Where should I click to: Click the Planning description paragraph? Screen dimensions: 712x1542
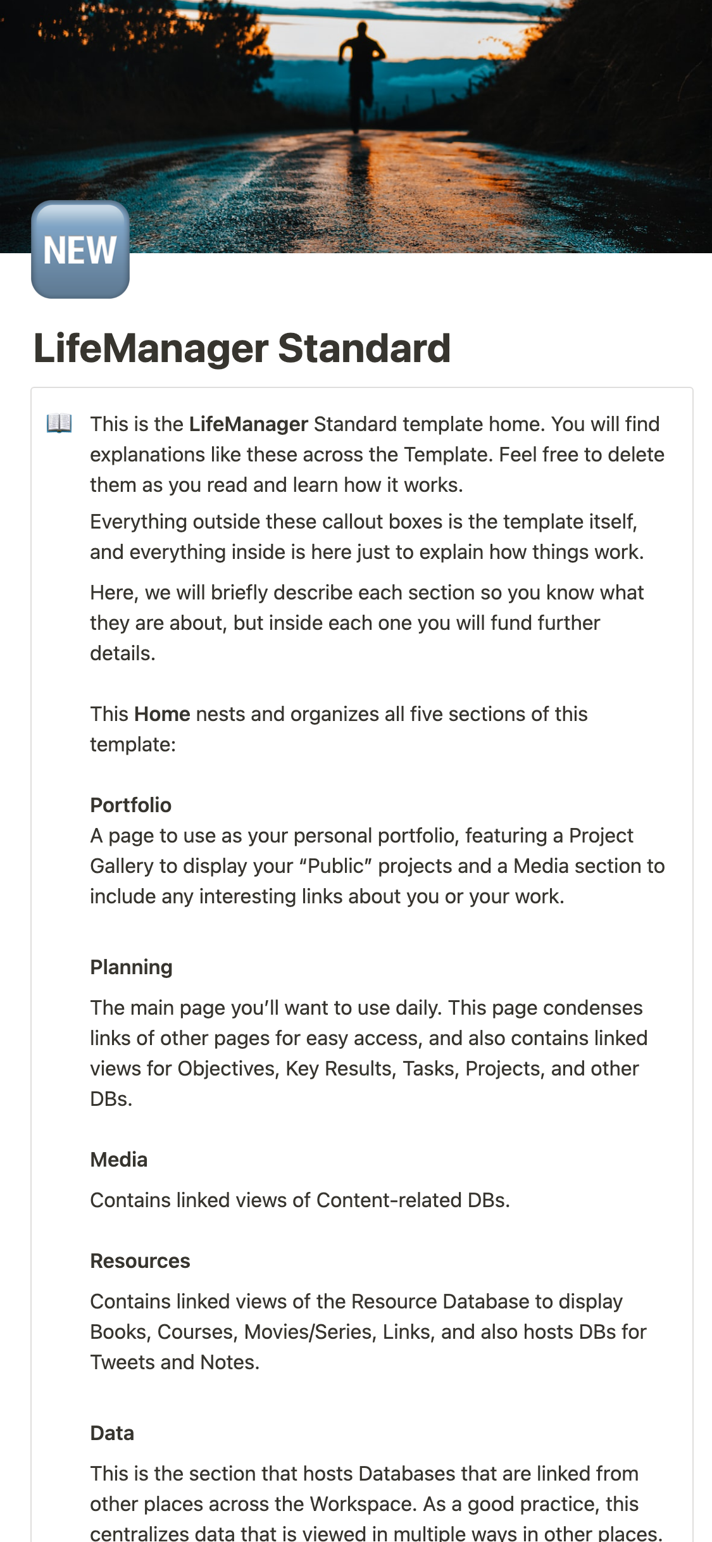tap(368, 1053)
